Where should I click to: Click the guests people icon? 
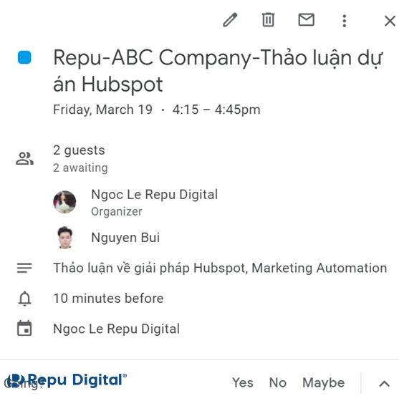tap(24, 158)
